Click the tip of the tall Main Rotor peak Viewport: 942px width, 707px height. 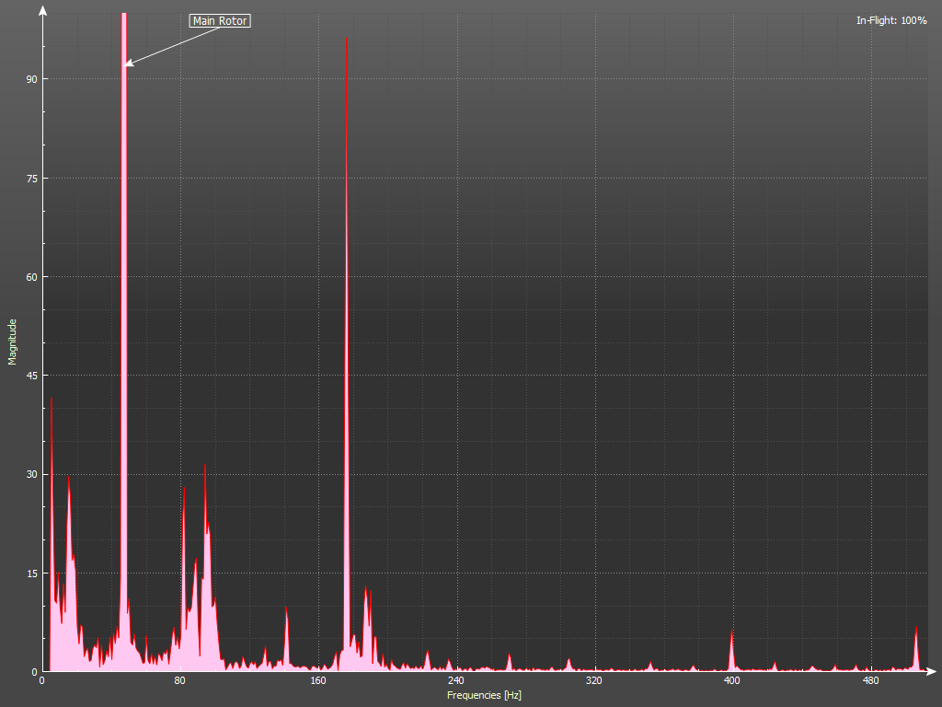click(124, 16)
